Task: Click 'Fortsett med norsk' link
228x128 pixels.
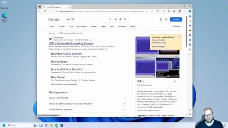Action: pos(159,43)
